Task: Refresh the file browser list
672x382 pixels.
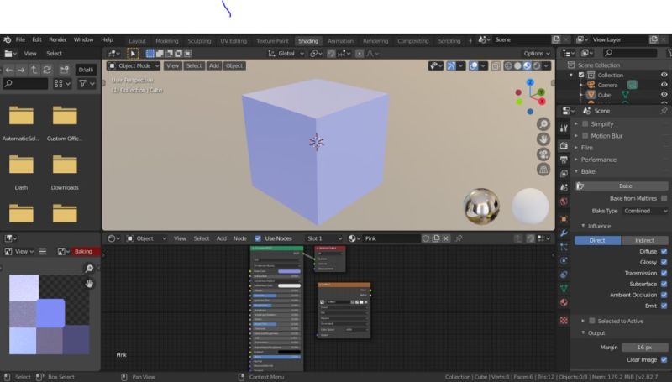Action: click(47, 70)
